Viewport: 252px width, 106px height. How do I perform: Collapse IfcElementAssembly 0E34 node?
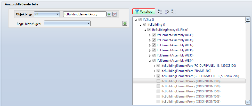pyautogui.click(x=150, y=61)
